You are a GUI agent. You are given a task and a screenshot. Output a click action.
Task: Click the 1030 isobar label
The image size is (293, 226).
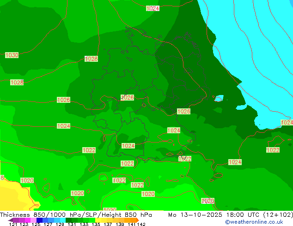tap(12, 55)
